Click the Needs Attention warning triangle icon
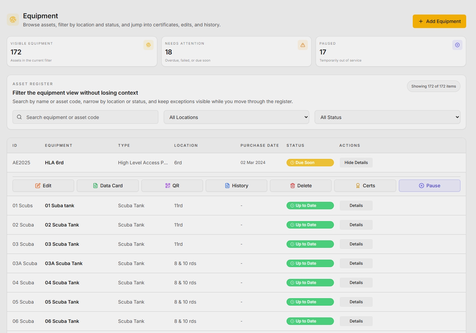This screenshot has height=333, width=476. point(303,45)
